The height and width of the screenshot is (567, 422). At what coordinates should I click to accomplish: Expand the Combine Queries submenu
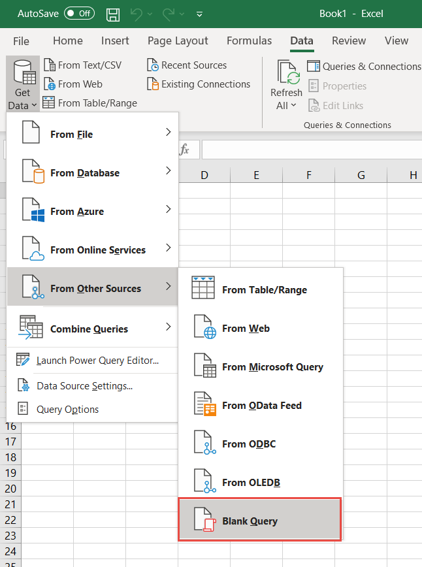(x=92, y=329)
